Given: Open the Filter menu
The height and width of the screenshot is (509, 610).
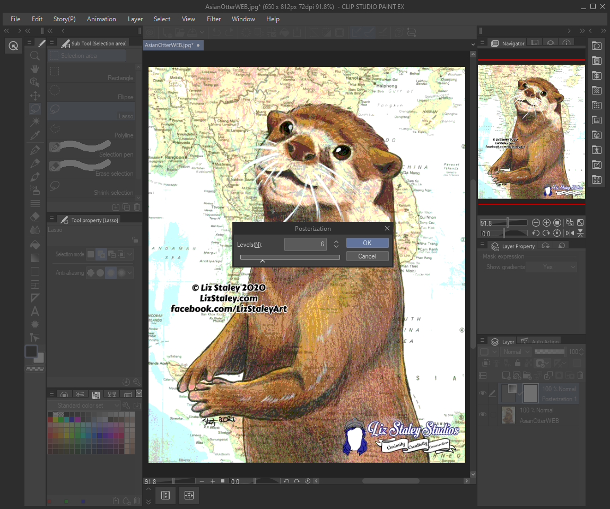Looking at the screenshot, I should tap(214, 19).
